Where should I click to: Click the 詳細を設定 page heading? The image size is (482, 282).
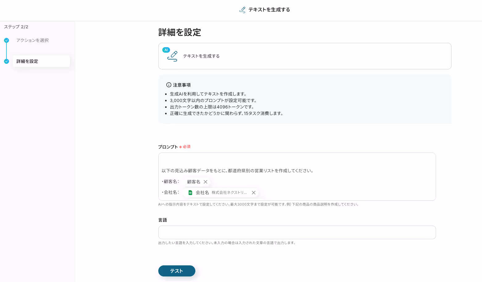click(180, 32)
